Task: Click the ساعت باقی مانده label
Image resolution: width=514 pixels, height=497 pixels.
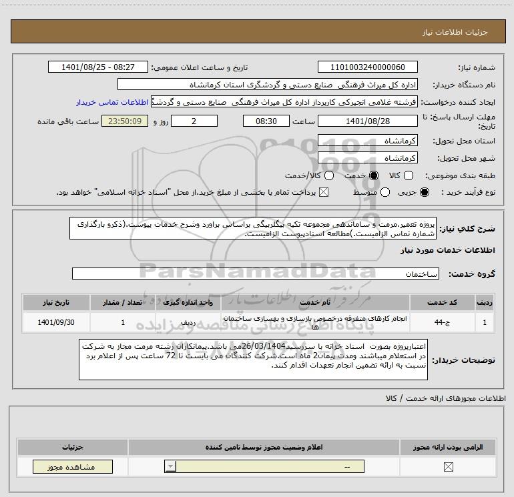Action: tap(68, 121)
